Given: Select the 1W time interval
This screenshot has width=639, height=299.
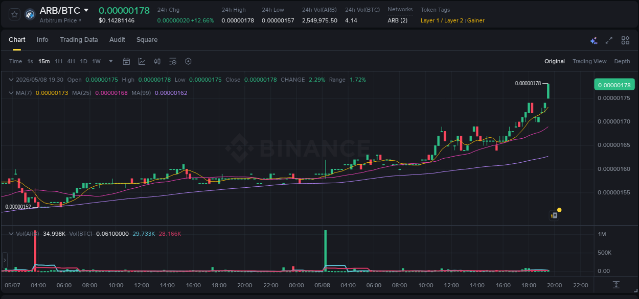Looking at the screenshot, I should coord(96,61).
